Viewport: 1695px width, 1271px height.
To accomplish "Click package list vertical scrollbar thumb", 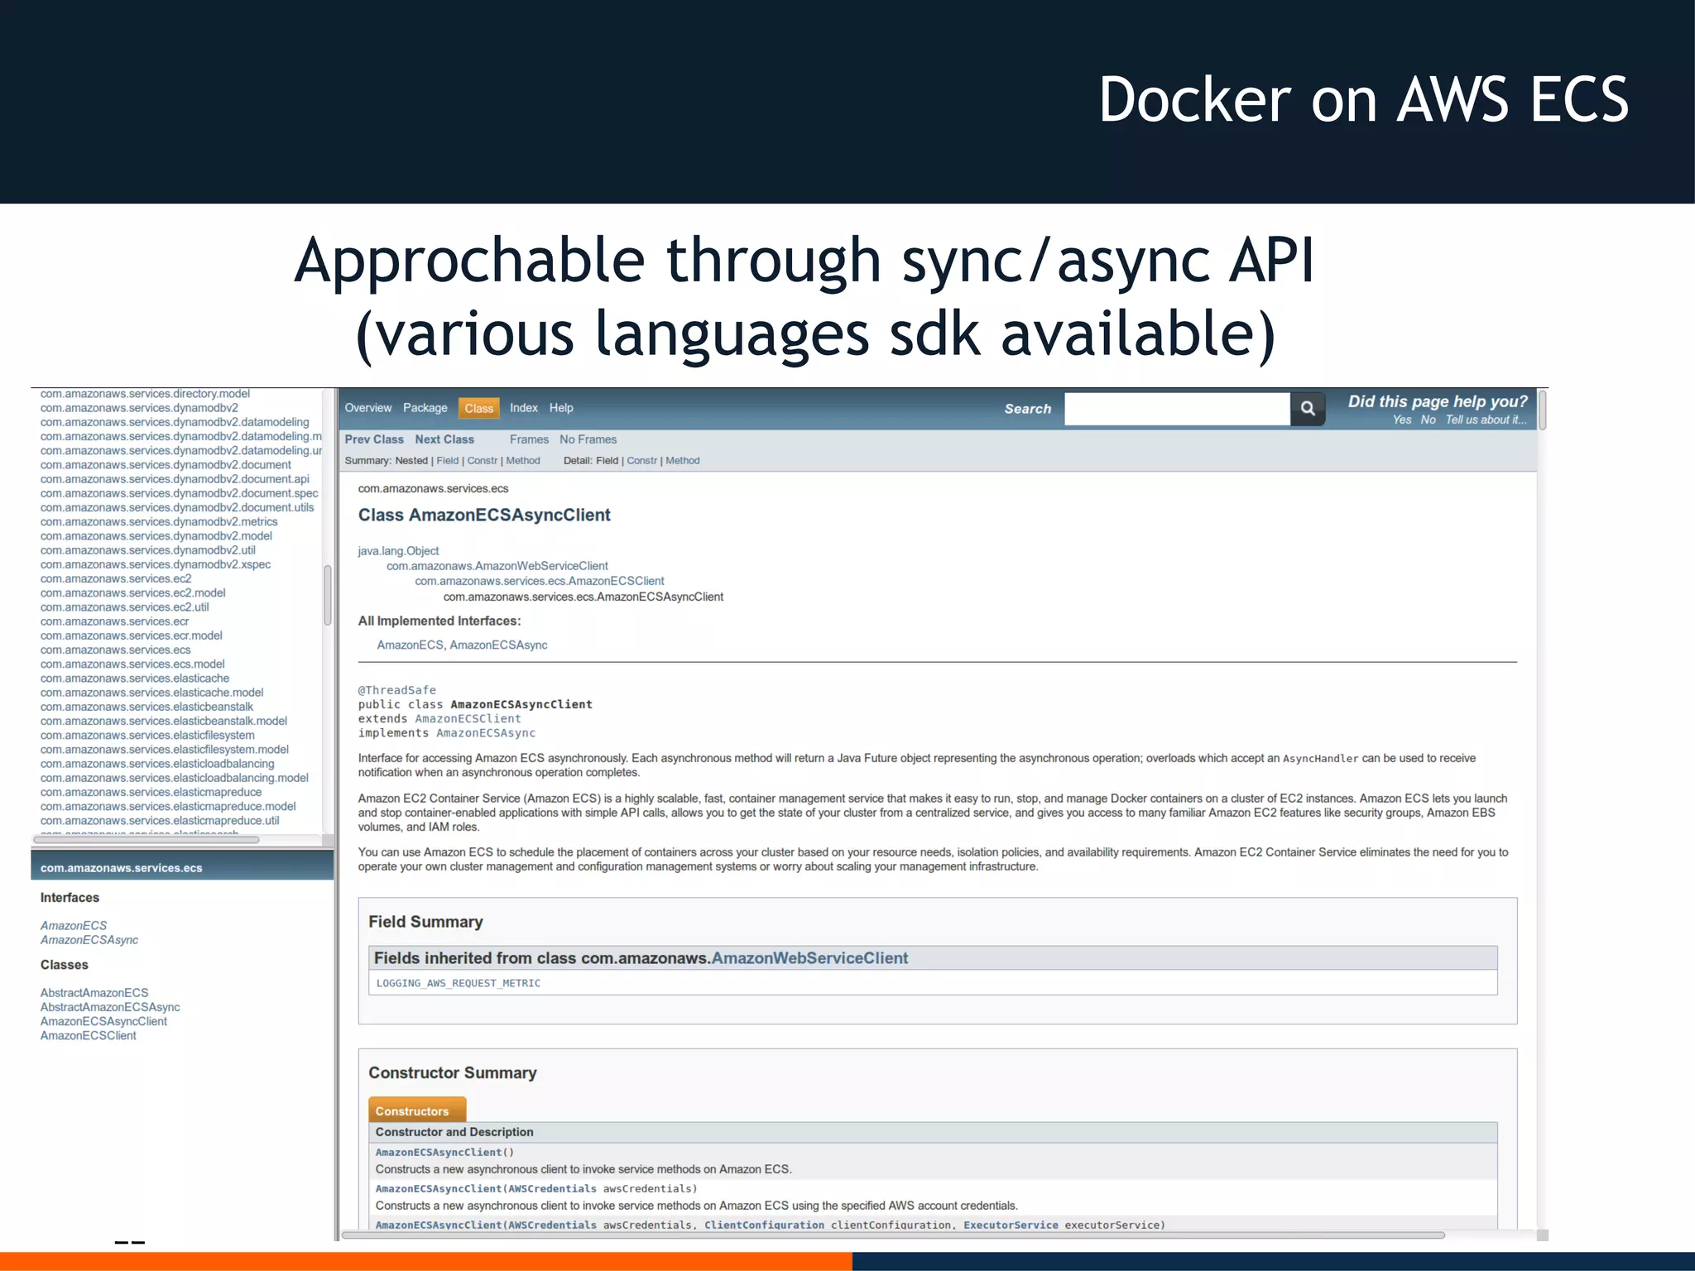I will tap(328, 595).
